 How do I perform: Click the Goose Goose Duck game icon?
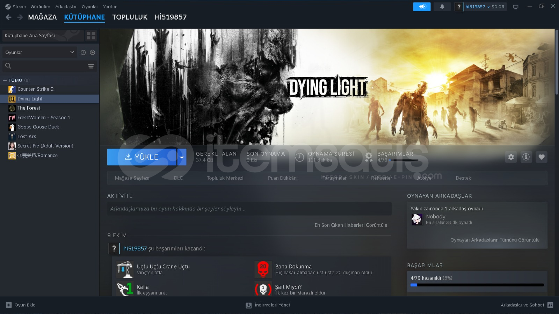click(12, 127)
